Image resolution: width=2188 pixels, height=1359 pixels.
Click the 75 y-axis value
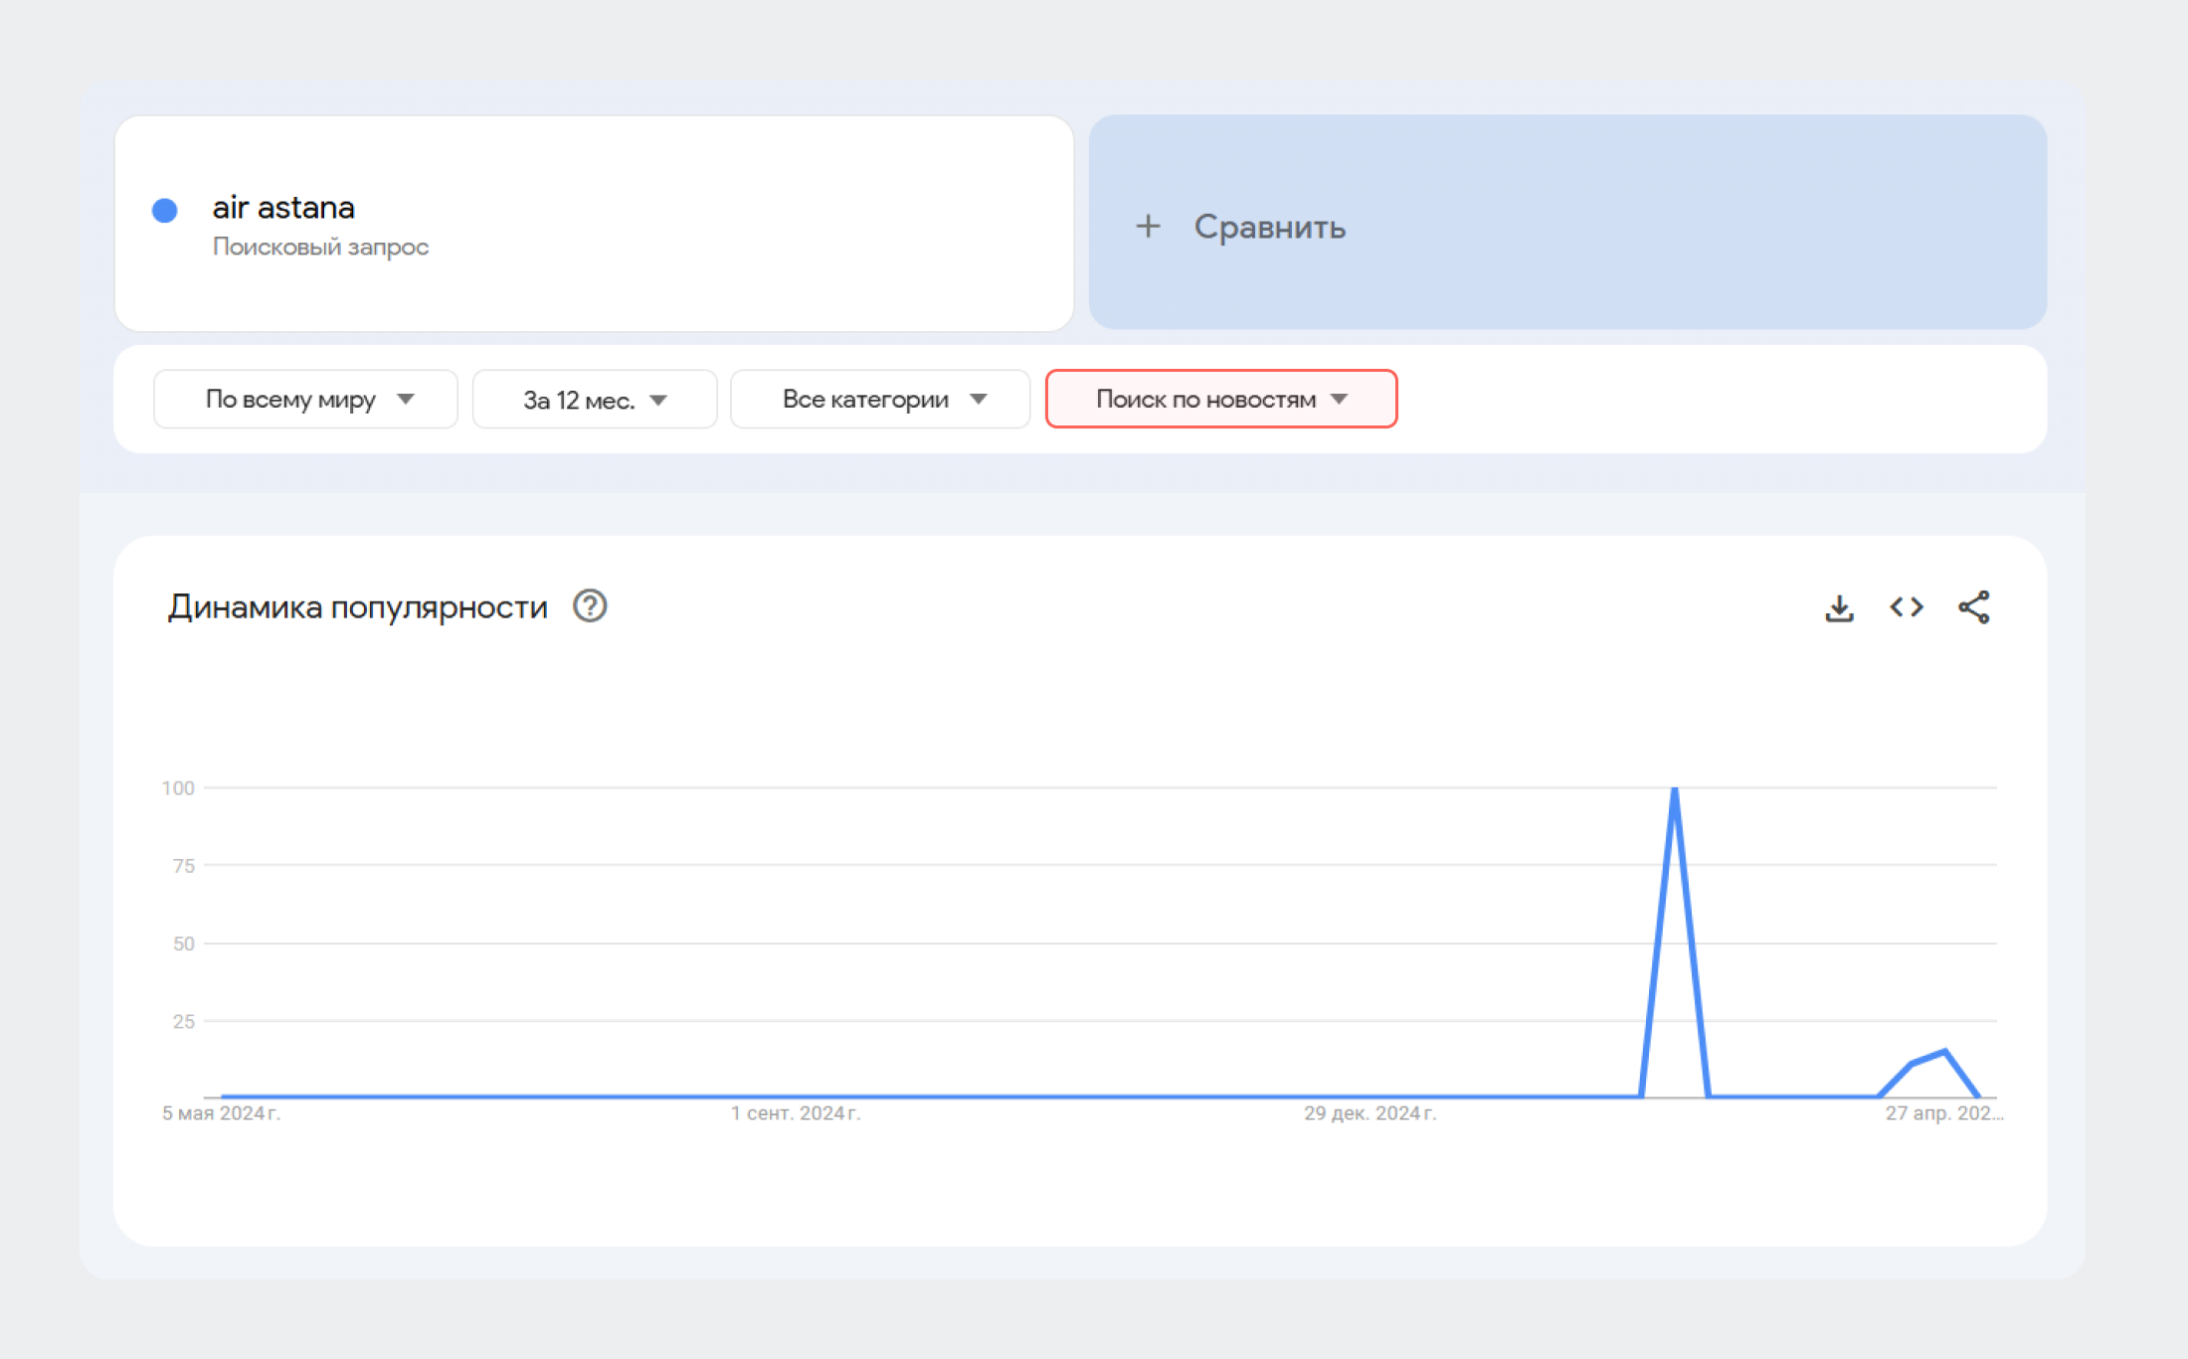(184, 866)
